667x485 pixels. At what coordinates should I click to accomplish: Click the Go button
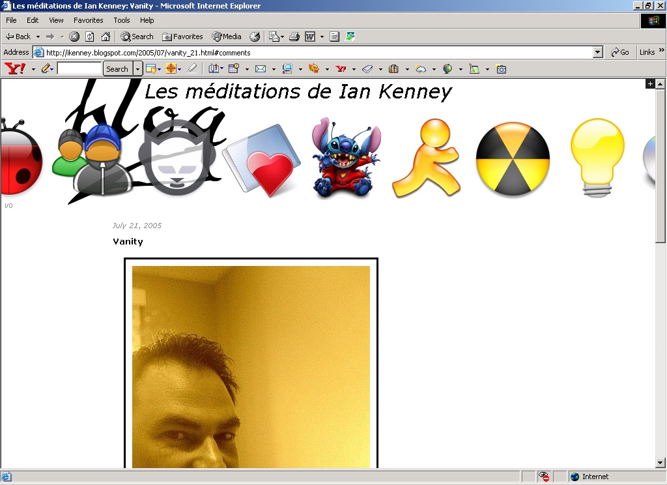pos(620,52)
